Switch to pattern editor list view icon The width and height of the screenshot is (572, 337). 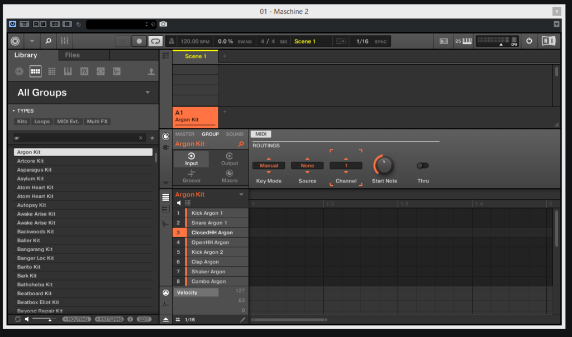pos(165,197)
